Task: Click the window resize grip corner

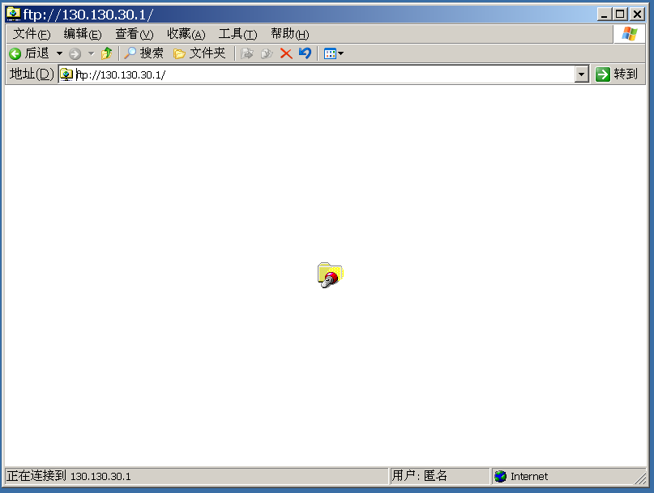Action: [640, 478]
